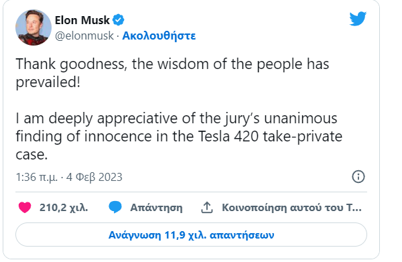Follow via the Ακολουθήστε link
Screen dimensions: 402x262
[x=159, y=36]
